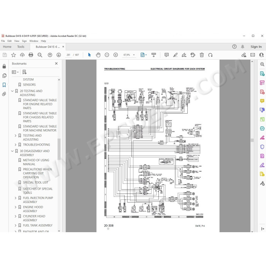This screenshot has width=266, height=266.
Task: Click the stamp tool icon
Action: click(193, 55)
